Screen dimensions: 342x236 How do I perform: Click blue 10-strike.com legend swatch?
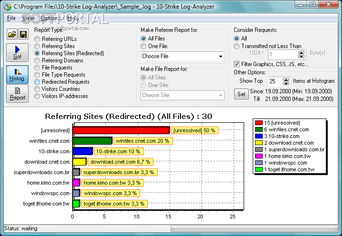(x=259, y=136)
